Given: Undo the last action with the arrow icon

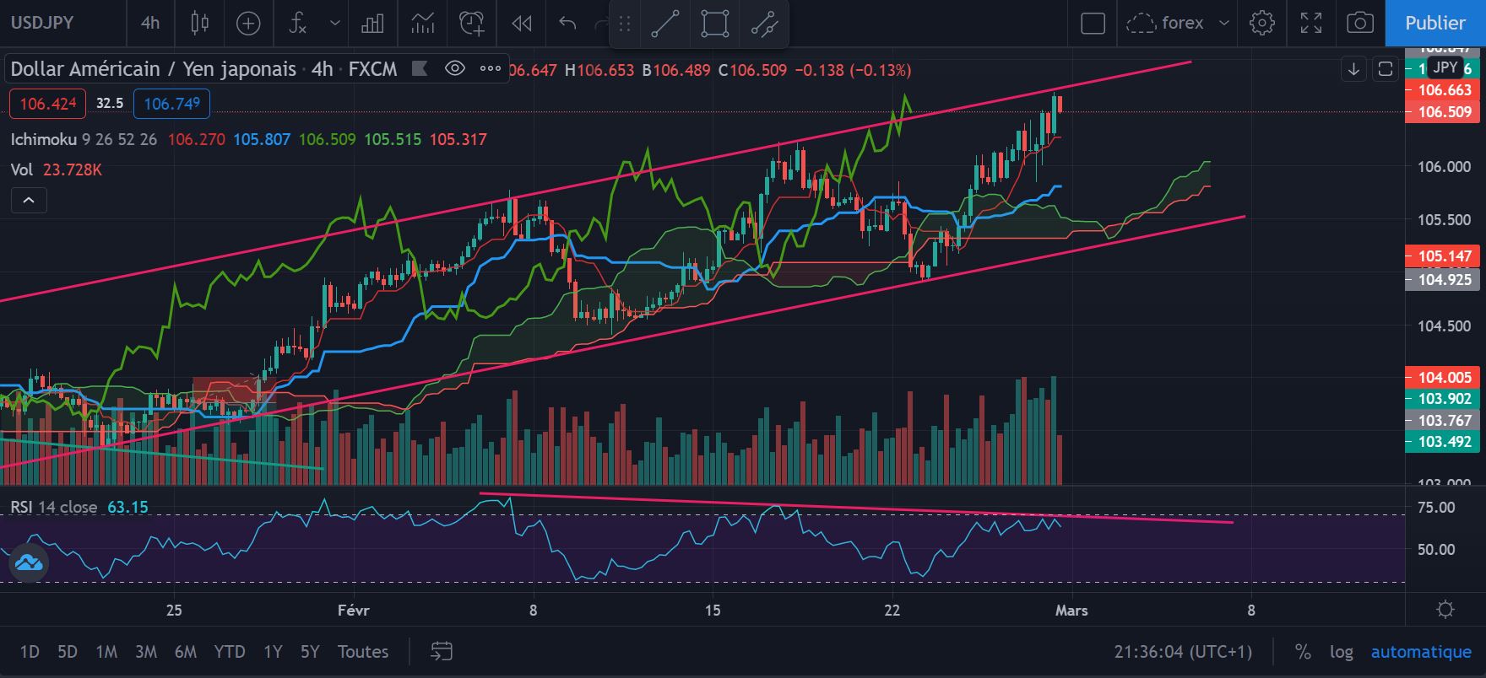Looking at the screenshot, I should click(567, 23).
